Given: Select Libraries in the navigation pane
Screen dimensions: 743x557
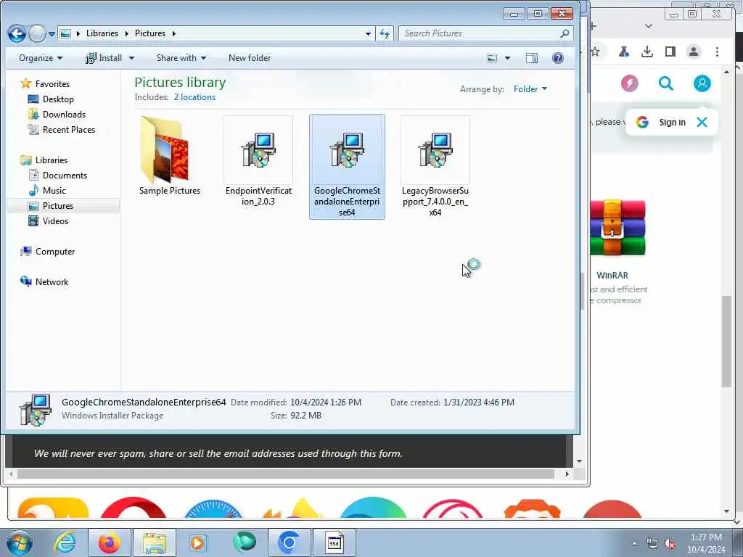Looking at the screenshot, I should 44,160.
